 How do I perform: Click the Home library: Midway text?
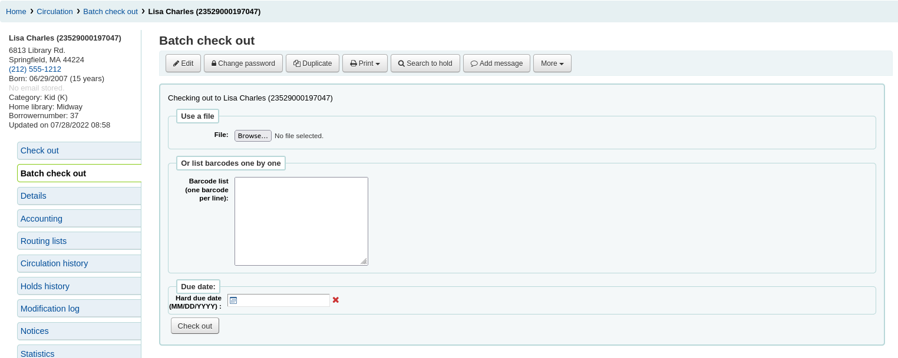(x=45, y=106)
